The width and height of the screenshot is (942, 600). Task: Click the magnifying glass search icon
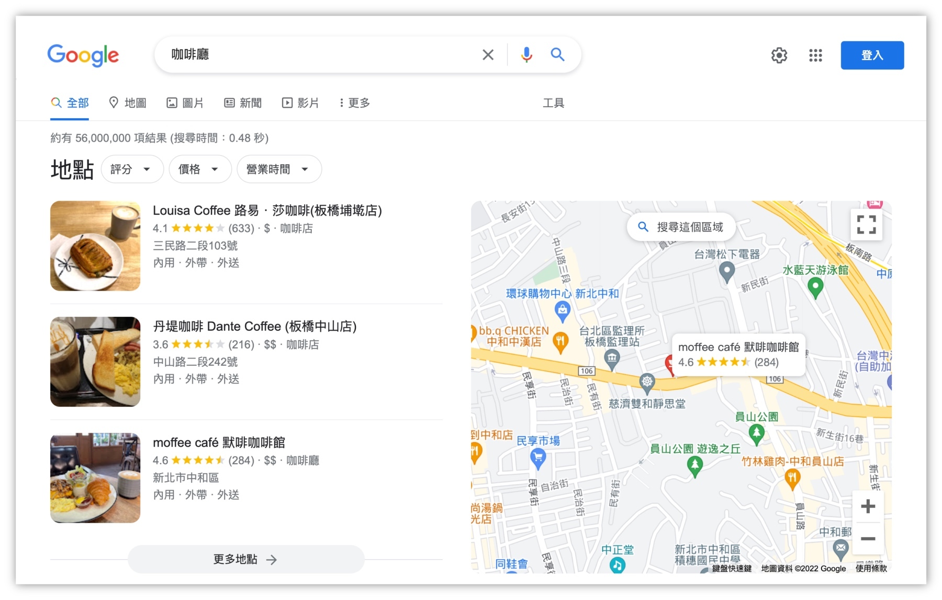tap(557, 54)
